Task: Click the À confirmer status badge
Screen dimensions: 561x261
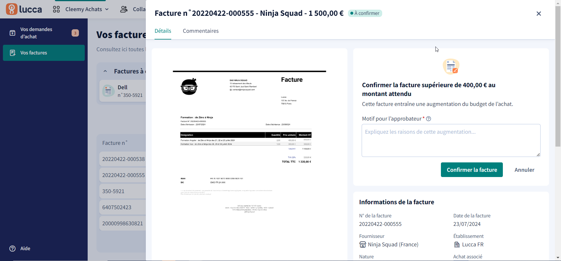Action: coord(365,13)
